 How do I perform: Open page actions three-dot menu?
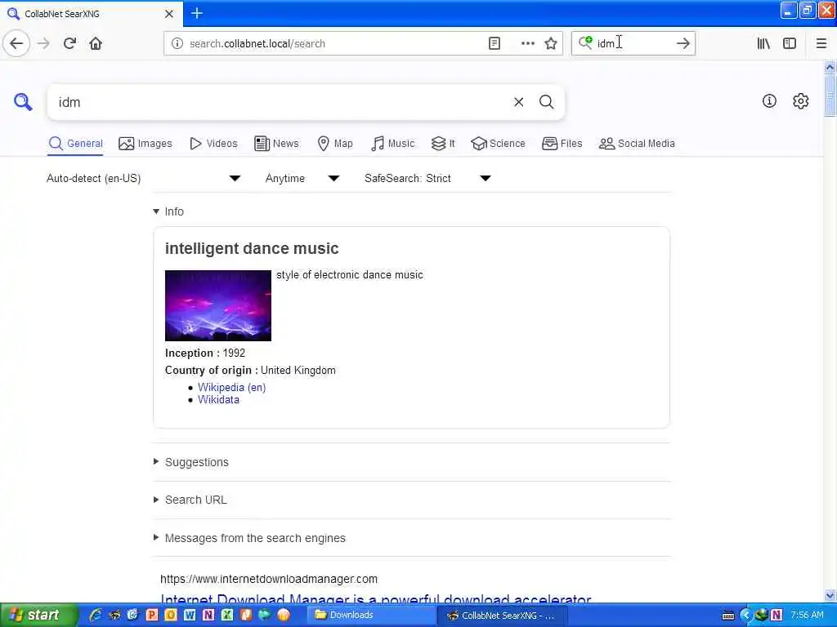527,44
